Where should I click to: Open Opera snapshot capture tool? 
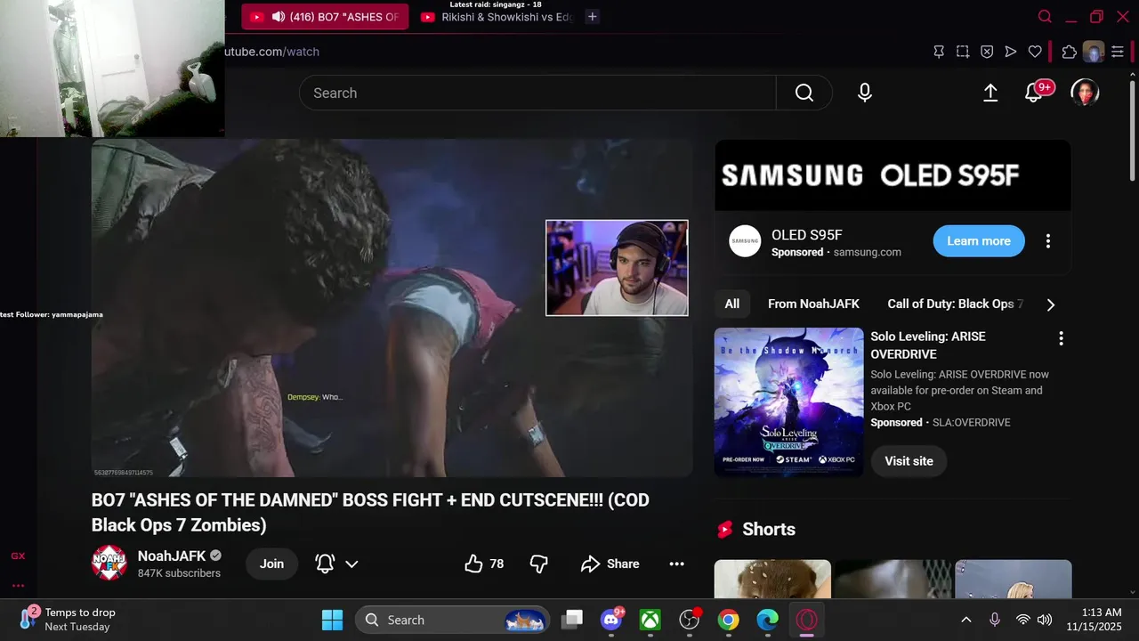(963, 52)
